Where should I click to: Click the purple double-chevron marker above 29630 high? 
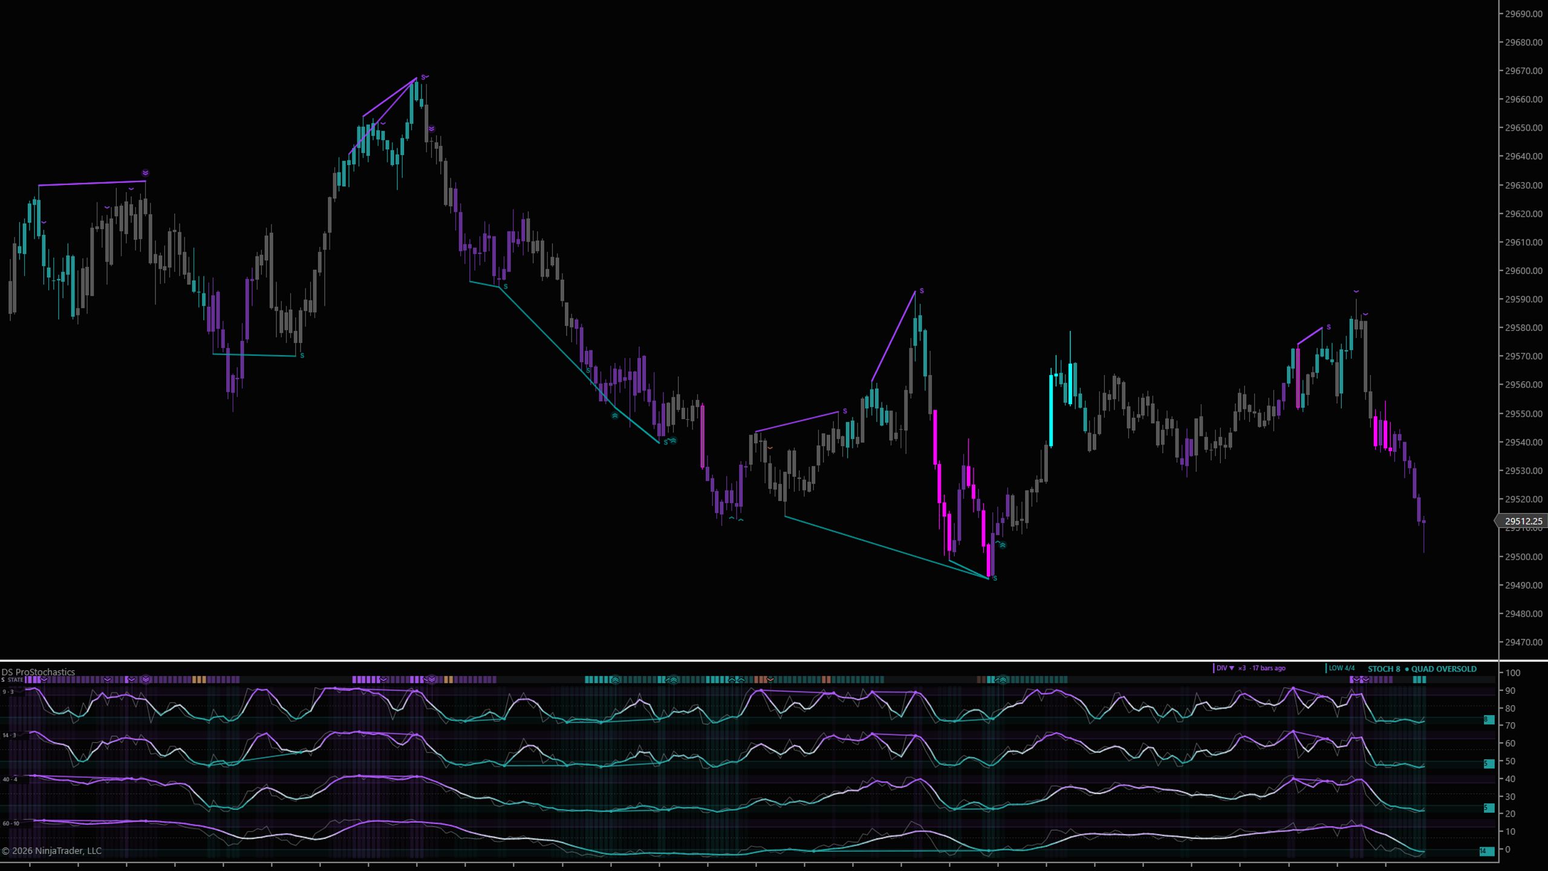145,173
